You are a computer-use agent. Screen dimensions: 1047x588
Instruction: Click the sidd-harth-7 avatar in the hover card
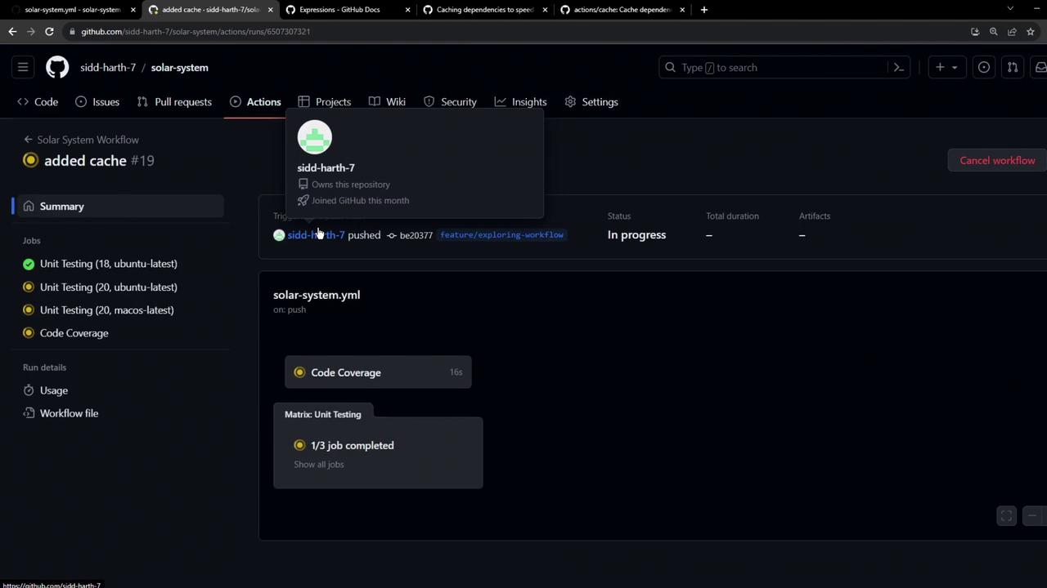(315, 137)
